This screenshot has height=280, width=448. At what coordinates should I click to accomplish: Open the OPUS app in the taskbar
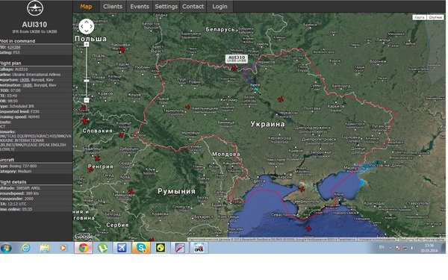tap(199, 248)
